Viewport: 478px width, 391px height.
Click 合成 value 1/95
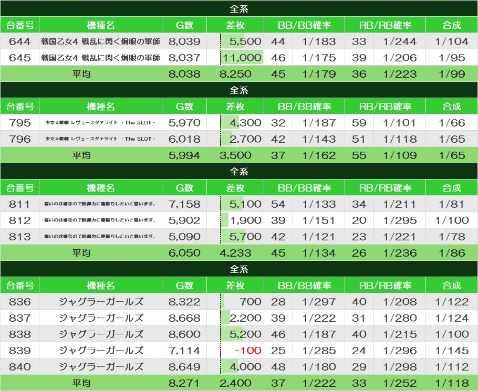tap(452, 58)
